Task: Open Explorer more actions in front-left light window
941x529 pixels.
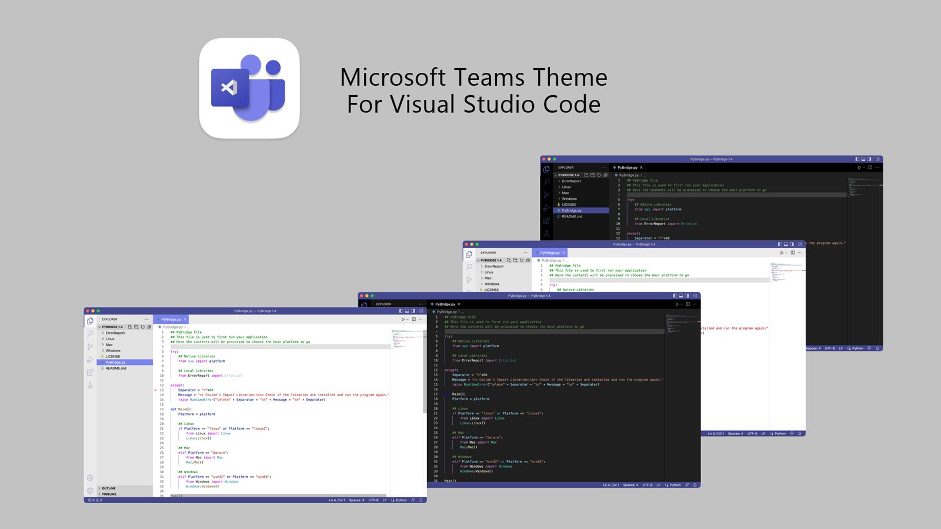Action: point(147,319)
